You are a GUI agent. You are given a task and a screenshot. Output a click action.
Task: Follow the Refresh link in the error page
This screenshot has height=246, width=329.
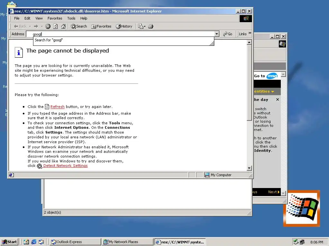coord(57,107)
